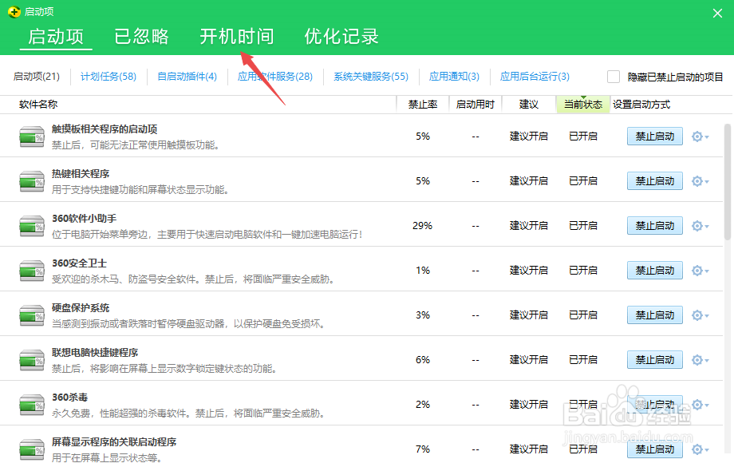Select the 启动项(21) sub-tab
This screenshot has height=463, width=734.
click(x=37, y=77)
